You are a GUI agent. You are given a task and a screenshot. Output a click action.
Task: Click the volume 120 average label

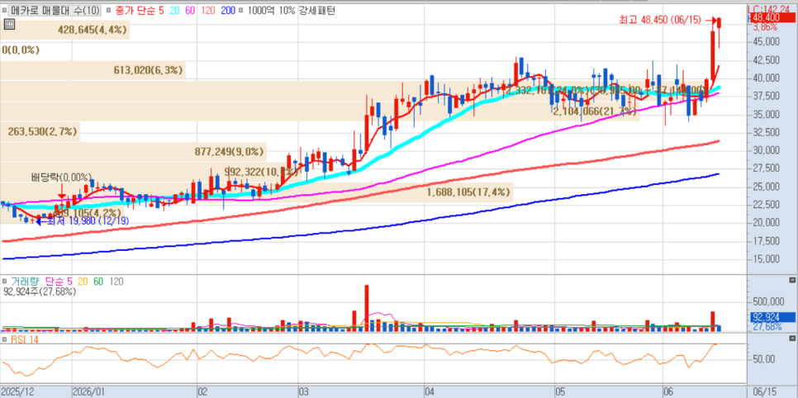(x=116, y=281)
